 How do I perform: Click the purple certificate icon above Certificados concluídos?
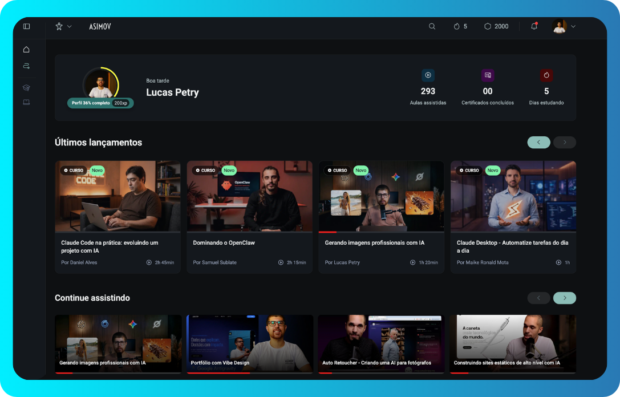tap(487, 75)
